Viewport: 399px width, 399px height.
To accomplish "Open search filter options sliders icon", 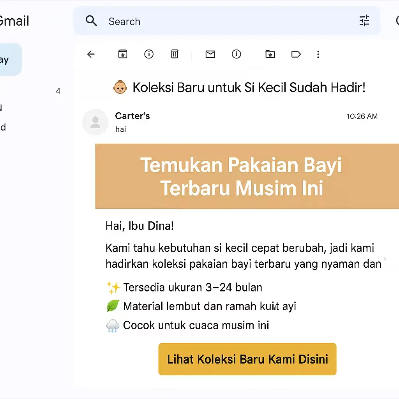I will [364, 21].
